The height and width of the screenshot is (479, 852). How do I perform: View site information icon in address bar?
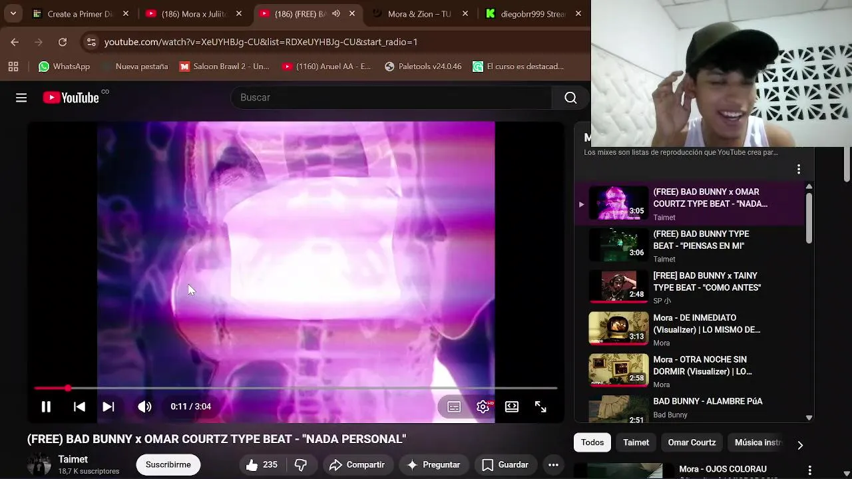coord(91,42)
